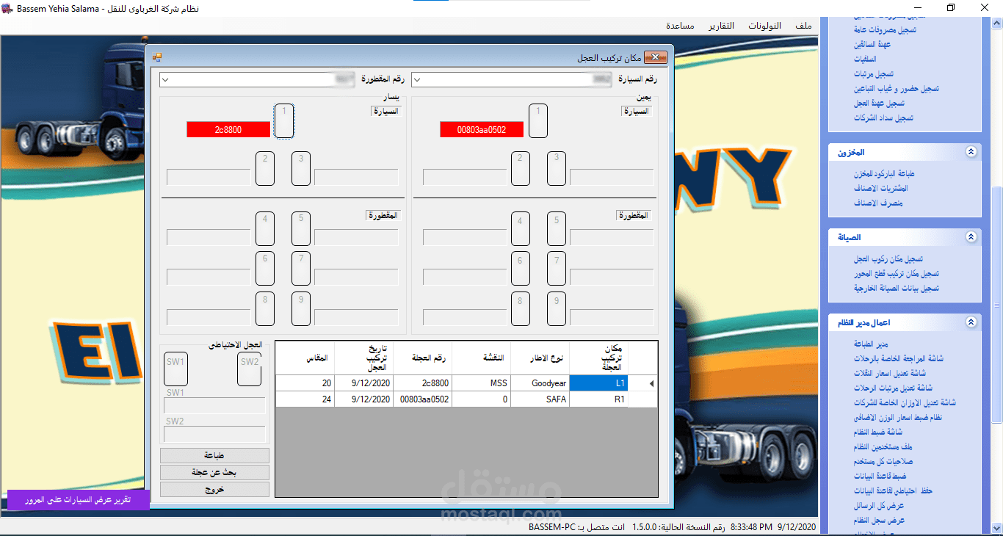Image resolution: width=1003 pixels, height=536 pixels.
Task: Click the SW1 spare wheel button
Action: click(175, 369)
